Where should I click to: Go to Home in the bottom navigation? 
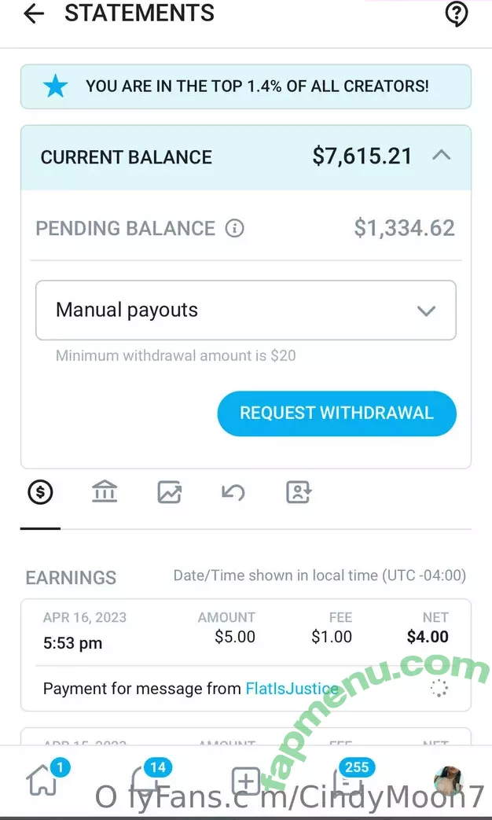[x=41, y=781]
